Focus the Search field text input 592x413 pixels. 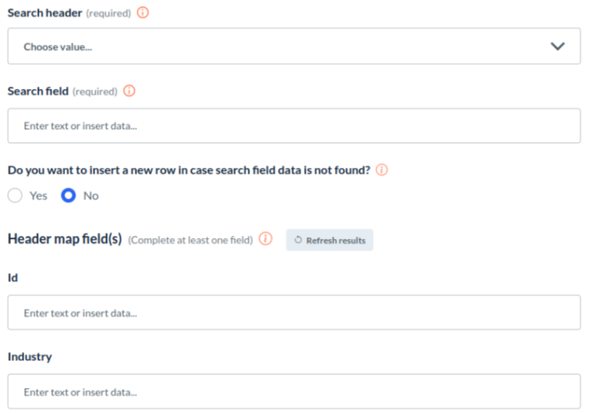294,125
